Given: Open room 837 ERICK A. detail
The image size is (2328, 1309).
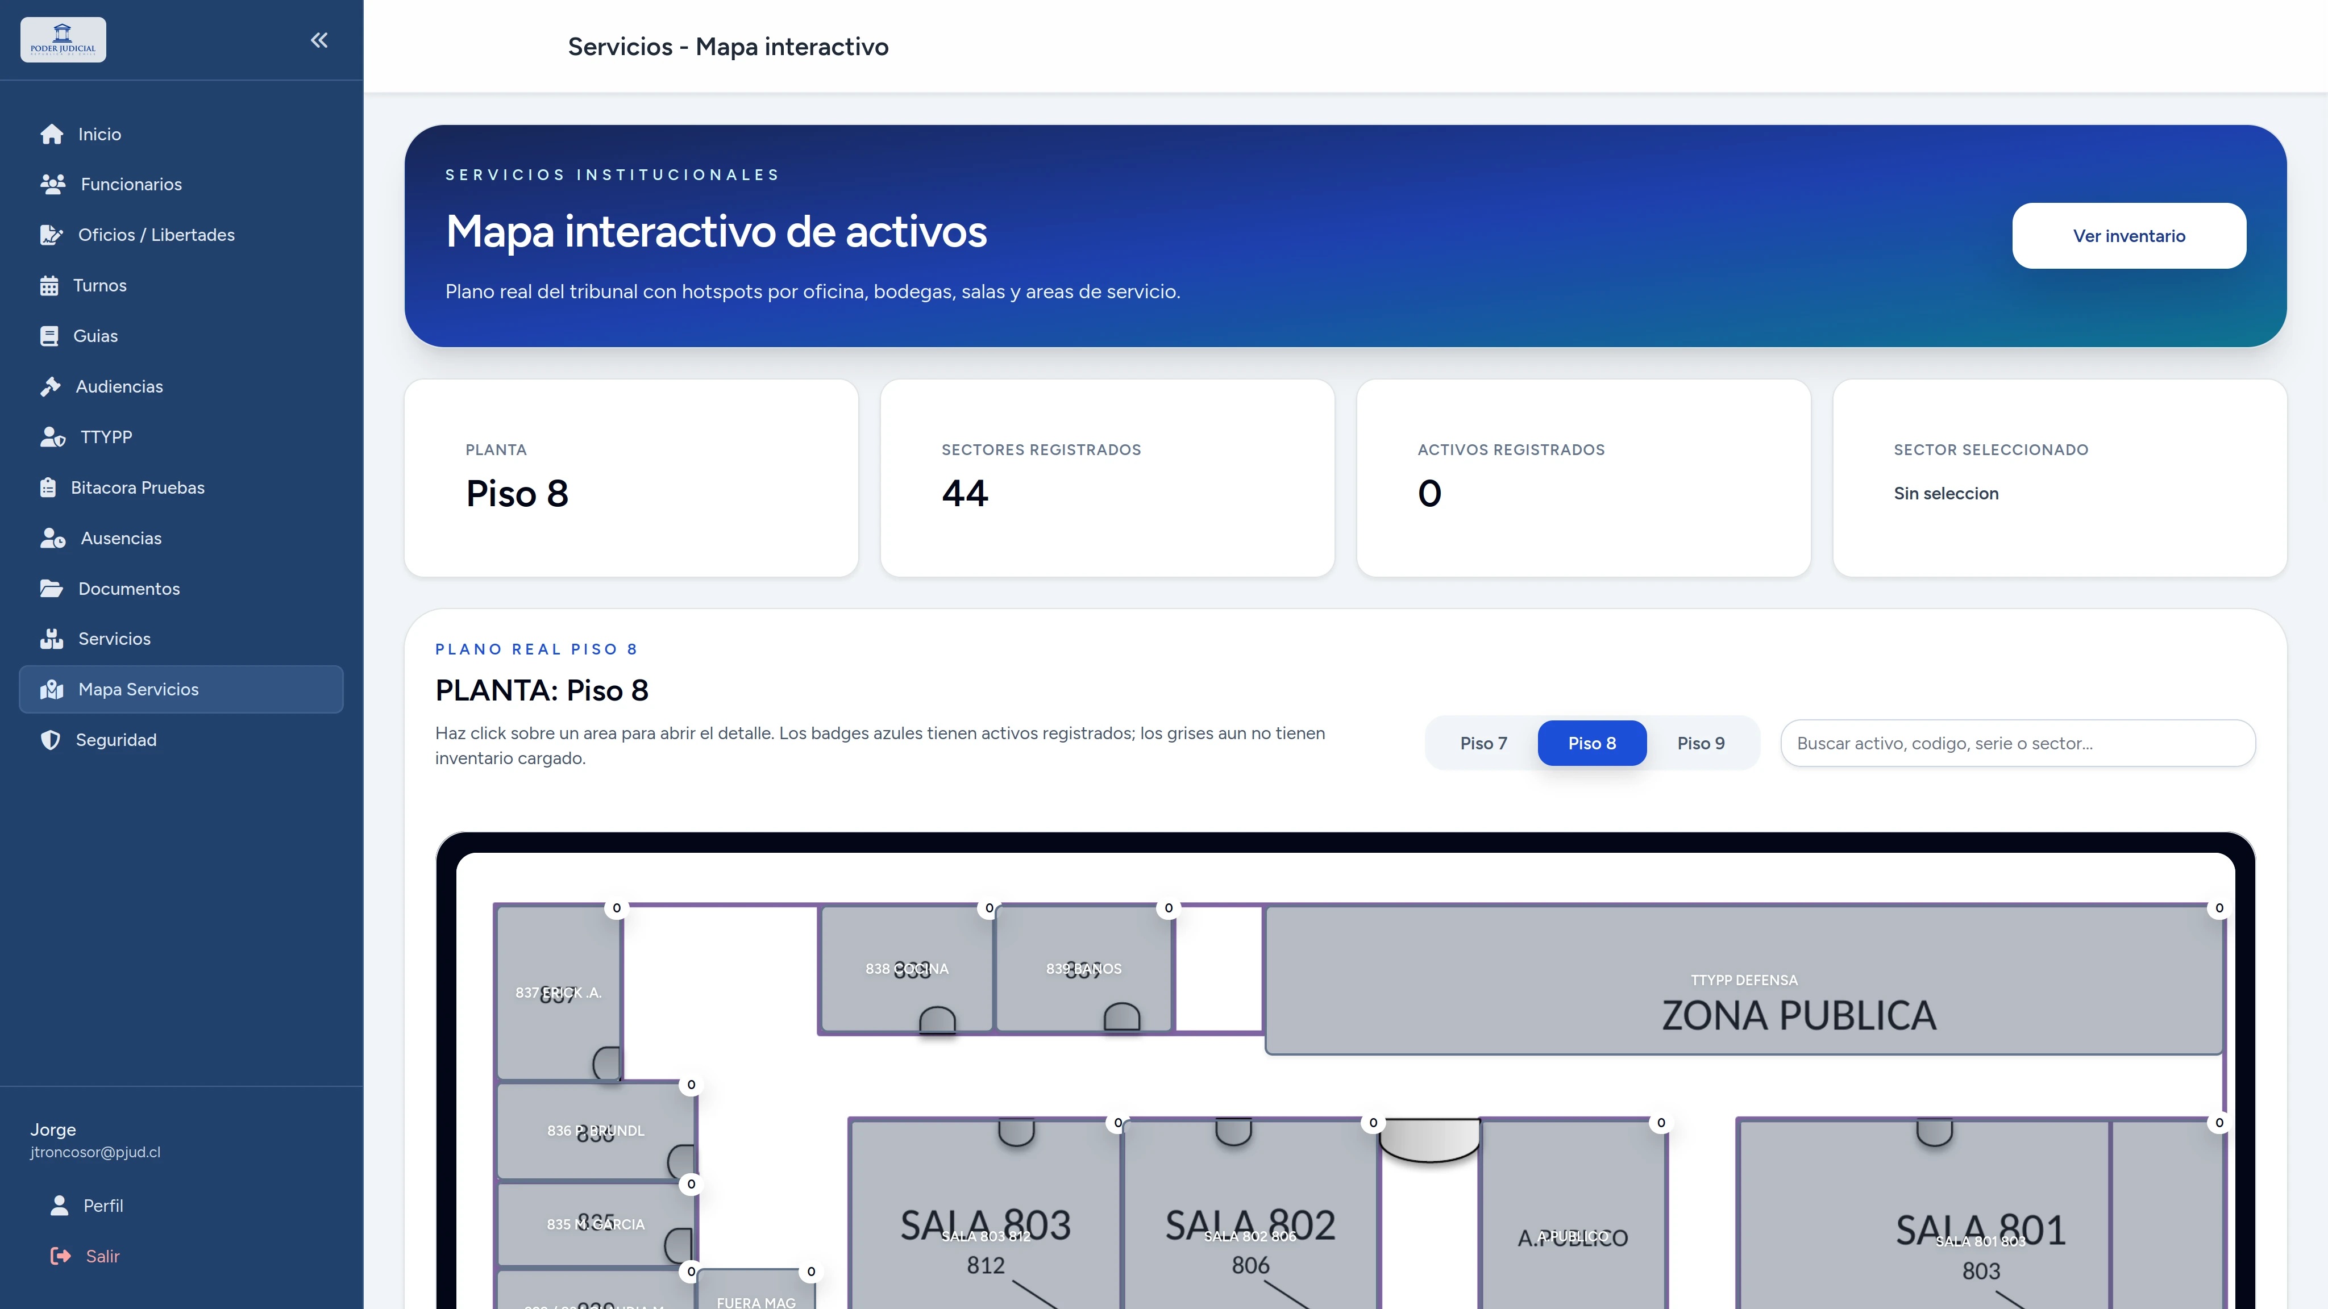Looking at the screenshot, I should coord(559,992).
